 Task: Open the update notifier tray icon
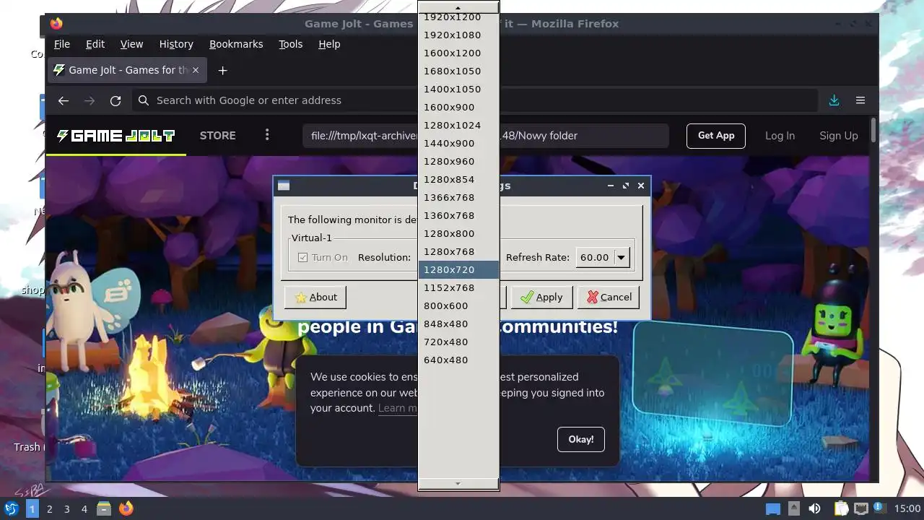point(880,508)
